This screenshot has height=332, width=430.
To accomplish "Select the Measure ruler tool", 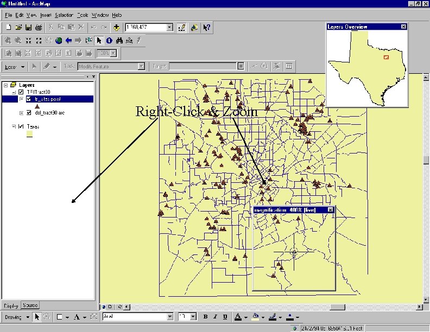I will 129,41.
